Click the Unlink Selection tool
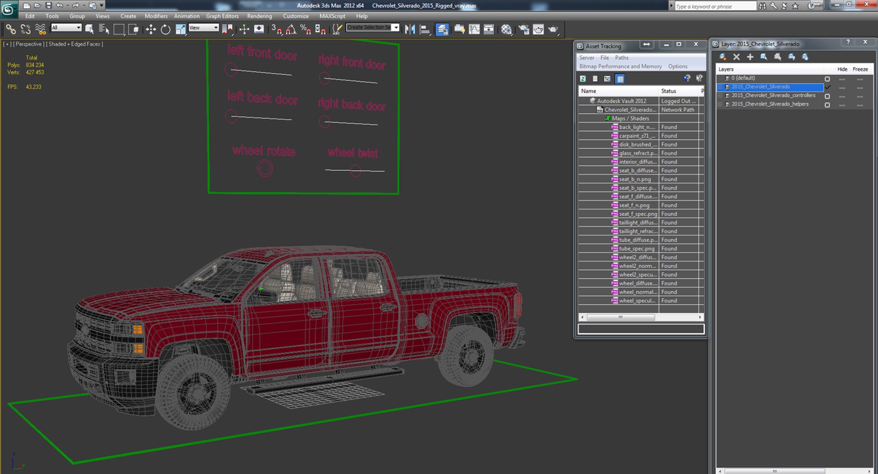 (x=26, y=30)
